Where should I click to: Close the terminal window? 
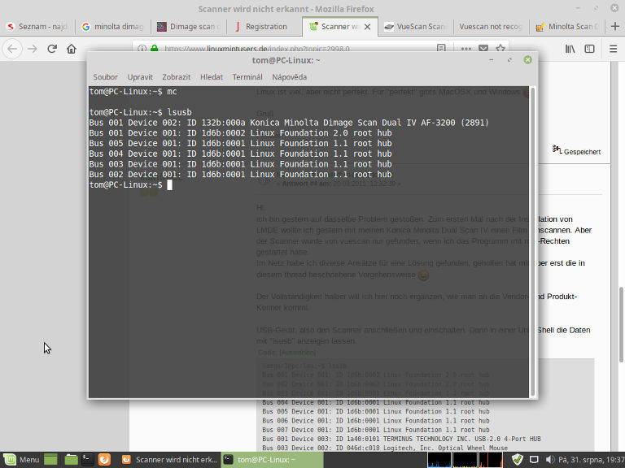pyautogui.click(x=527, y=60)
